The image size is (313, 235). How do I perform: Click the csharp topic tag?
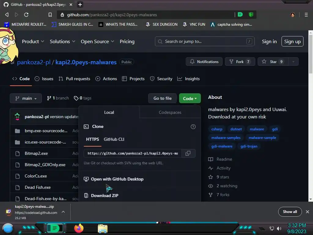tap(217, 129)
